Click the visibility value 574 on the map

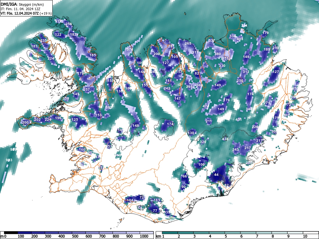tap(130, 49)
